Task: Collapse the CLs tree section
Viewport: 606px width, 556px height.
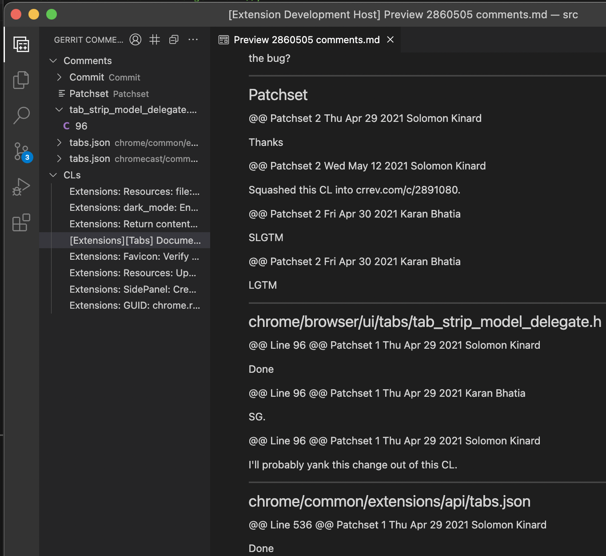Action: click(x=53, y=175)
